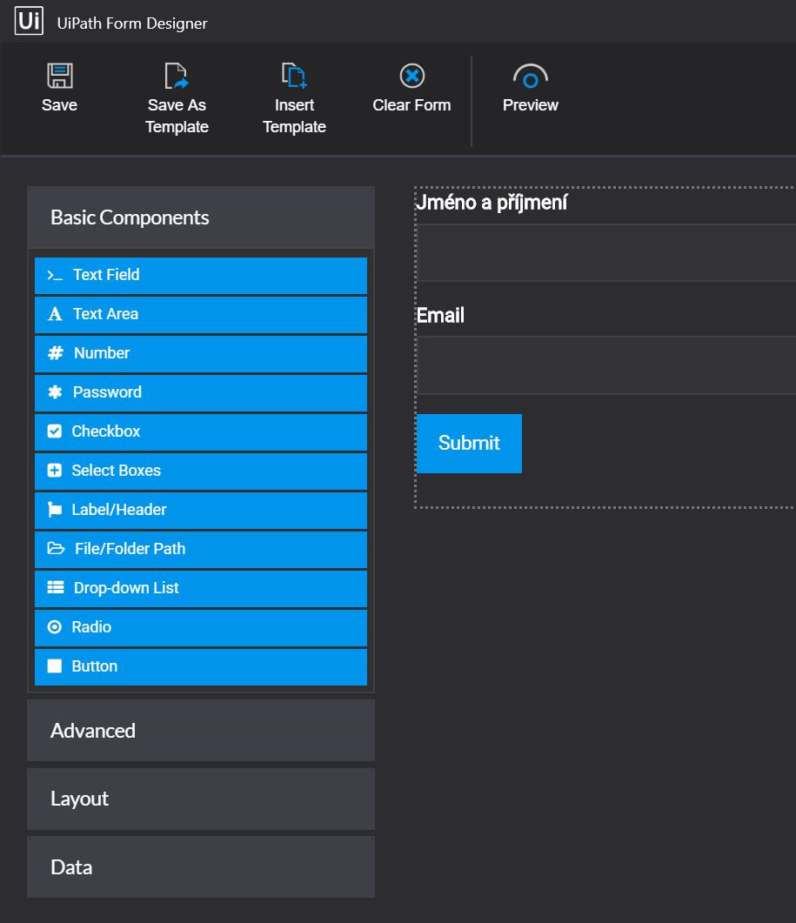796x923 pixels.
Task: Select the Password component label
Action: click(107, 392)
